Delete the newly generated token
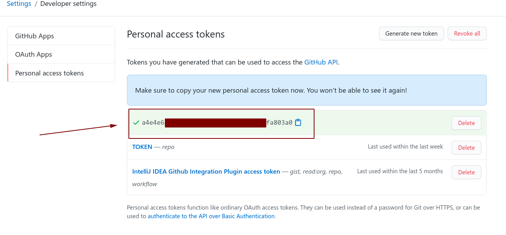This screenshot has height=235, width=506. coord(466,123)
